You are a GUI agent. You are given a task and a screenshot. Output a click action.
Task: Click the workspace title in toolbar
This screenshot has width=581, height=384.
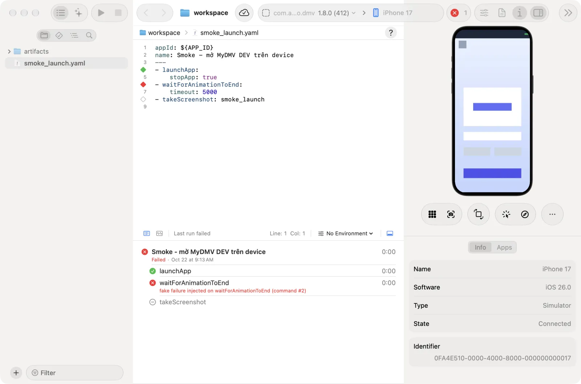click(211, 13)
